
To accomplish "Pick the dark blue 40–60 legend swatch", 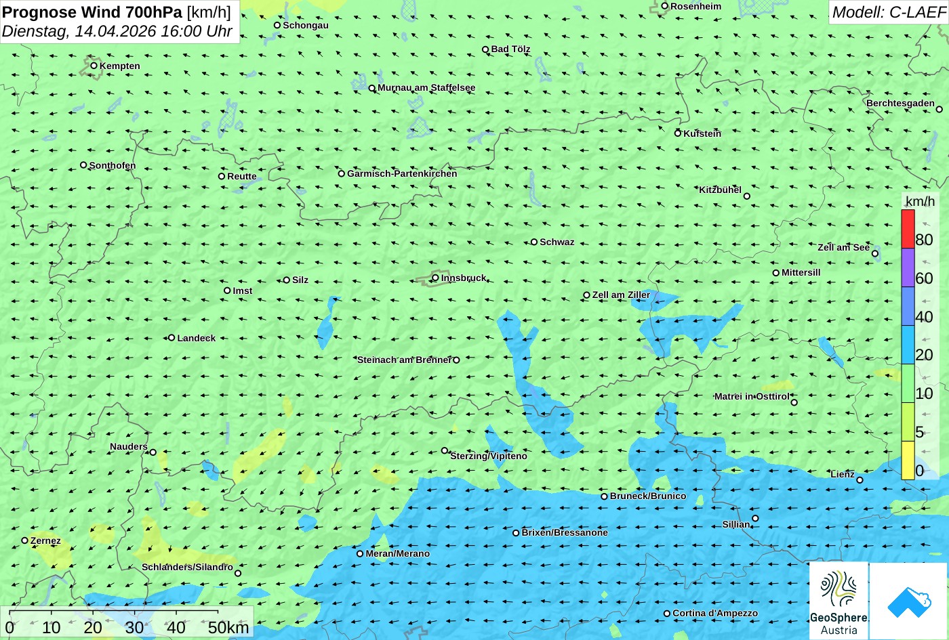I will click(908, 306).
